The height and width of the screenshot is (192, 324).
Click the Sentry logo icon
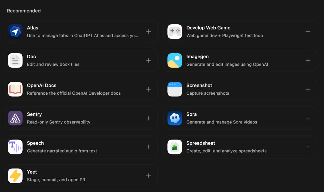click(15, 118)
